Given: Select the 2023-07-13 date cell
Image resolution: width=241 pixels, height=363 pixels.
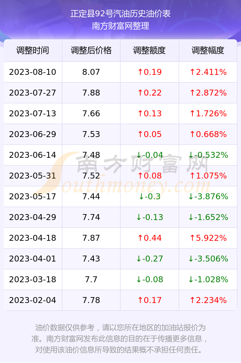Looking at the screenshot, I should (33, 113).
